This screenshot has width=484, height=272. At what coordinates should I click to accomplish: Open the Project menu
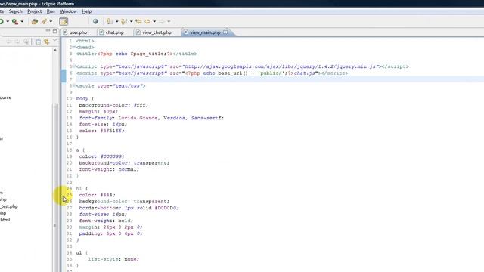tap(34, 11)
